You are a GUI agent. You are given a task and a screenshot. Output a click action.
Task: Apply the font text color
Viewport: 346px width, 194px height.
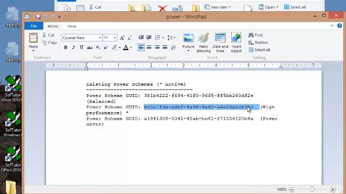125,47
